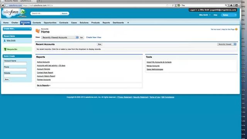Open the 508 Compliance link
The width and height of the screenshot is (247, 139).
[168, 97]
